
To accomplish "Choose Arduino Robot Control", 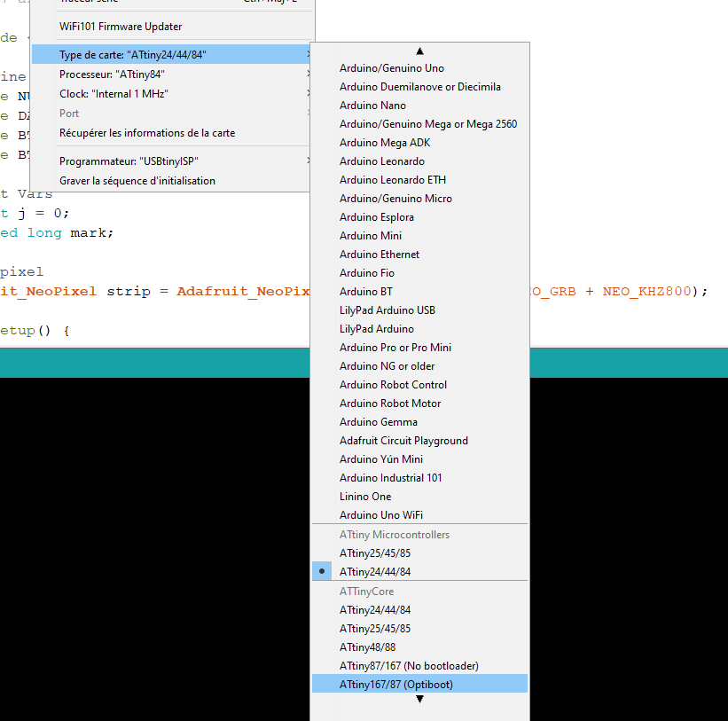I will 419,384.
